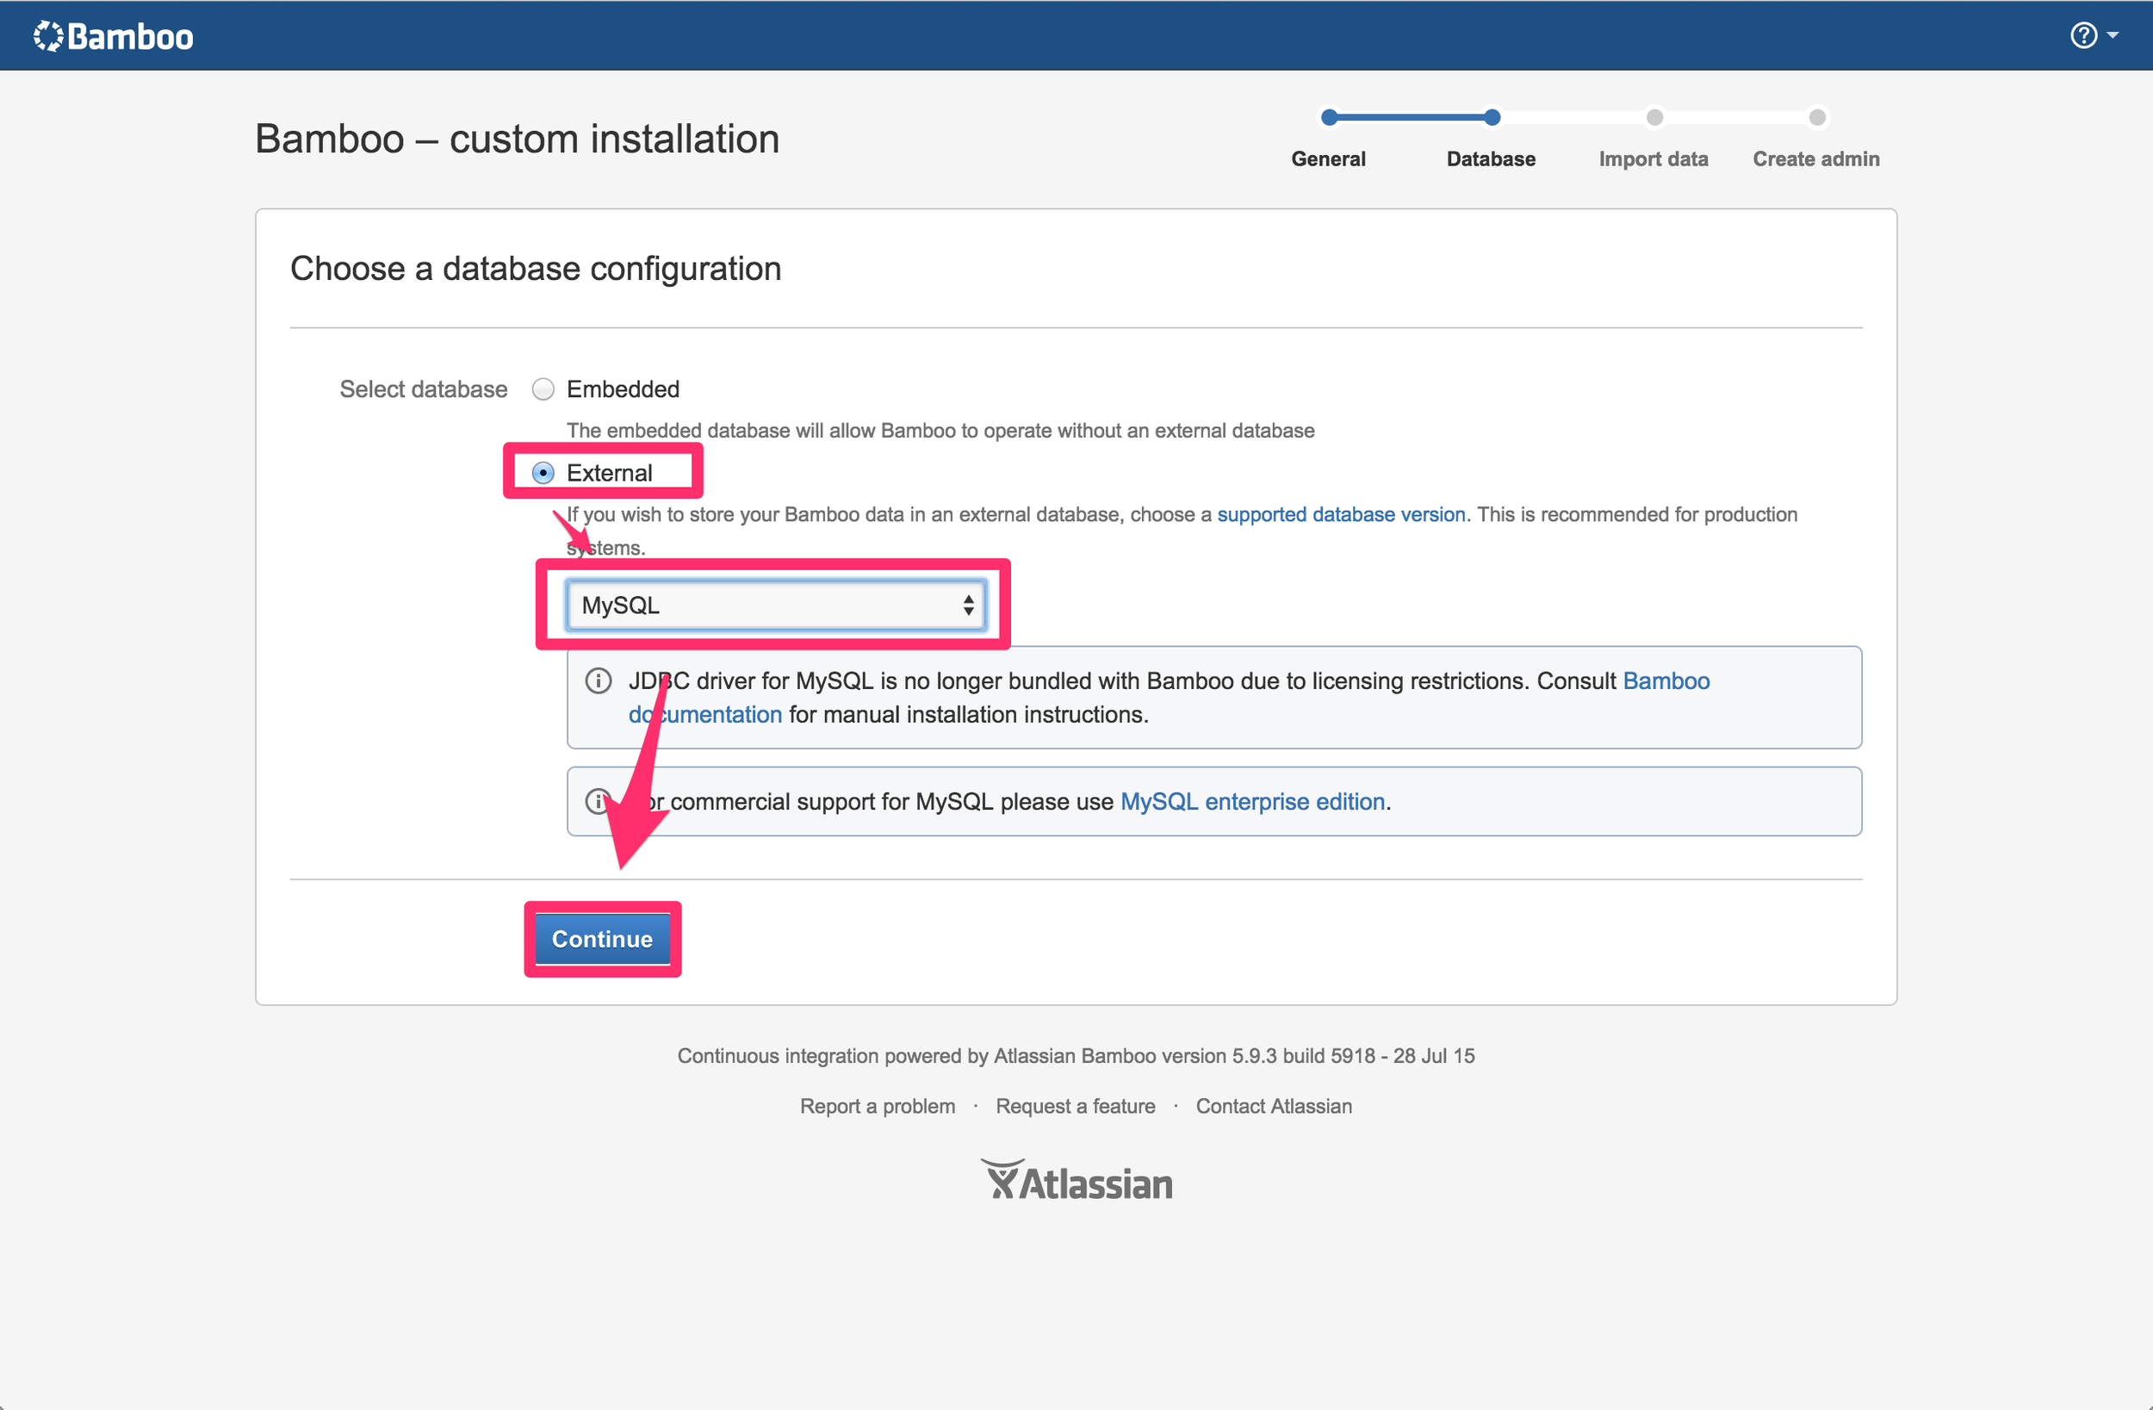This screenshot has height=1410, width=2153.
Task: Open the MySQL enterprise edition link
Action: point(1252,801)
